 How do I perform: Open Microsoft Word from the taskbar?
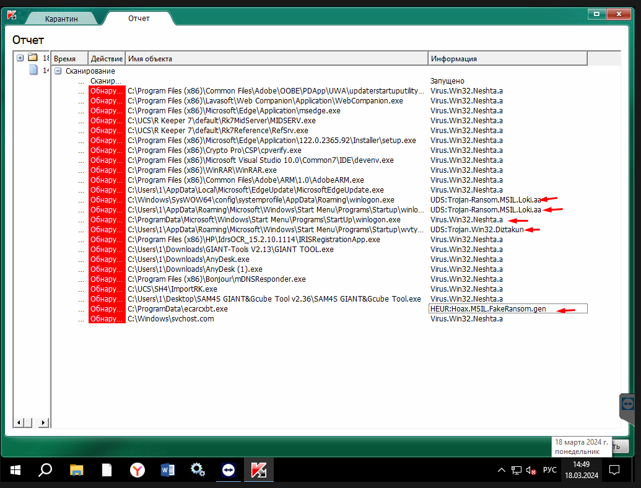tap(167, 470)
